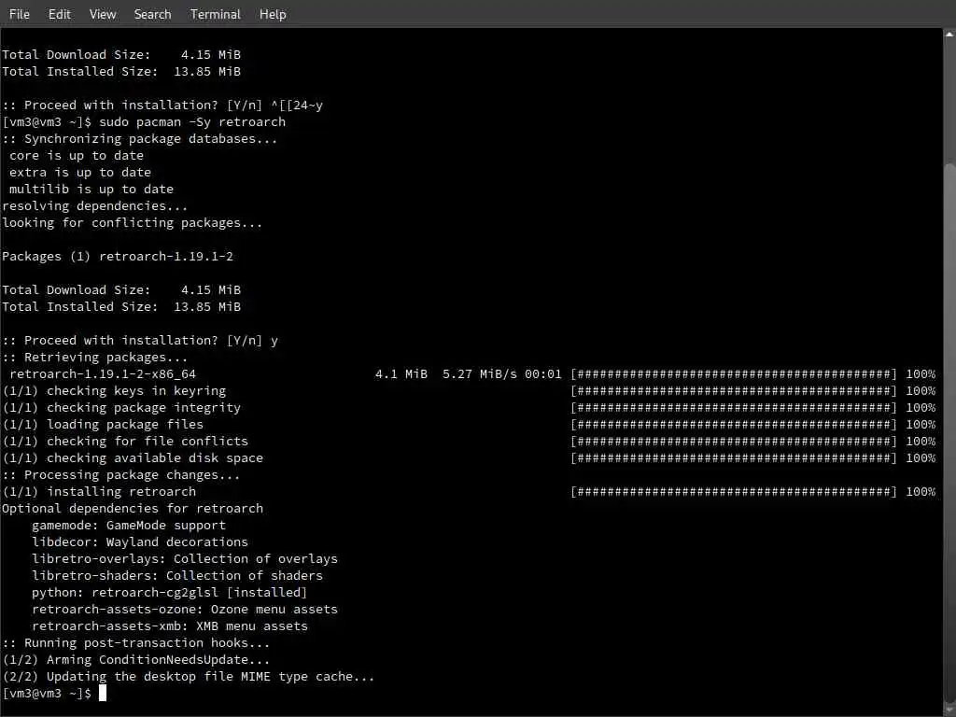Click 'python: retroarch-cg2glsl [installed]' line
This screenshot has width=956, height=717.
pyautogui.click(x=170, y=593)
